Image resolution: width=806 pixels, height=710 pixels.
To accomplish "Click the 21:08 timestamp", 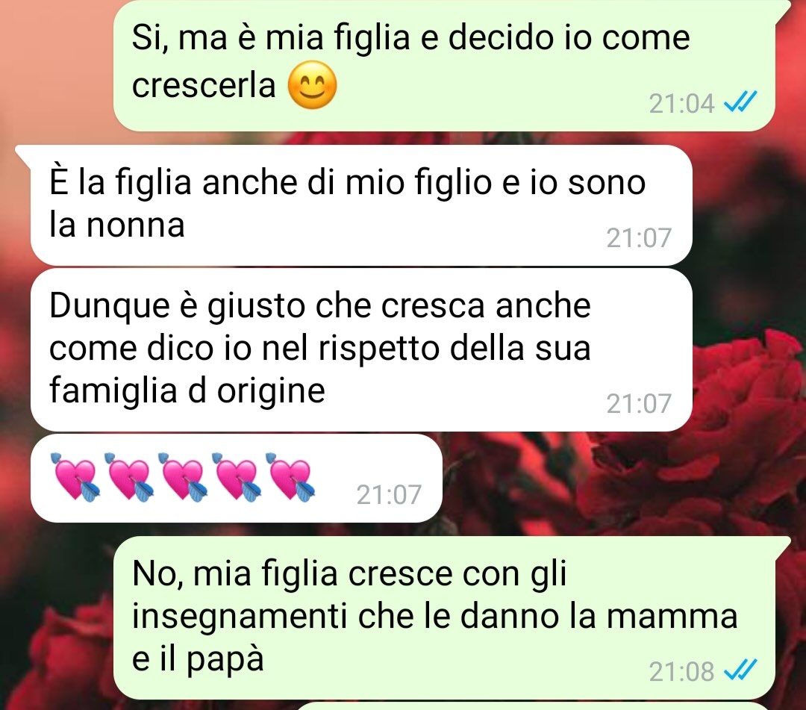I will coord(681,671).
